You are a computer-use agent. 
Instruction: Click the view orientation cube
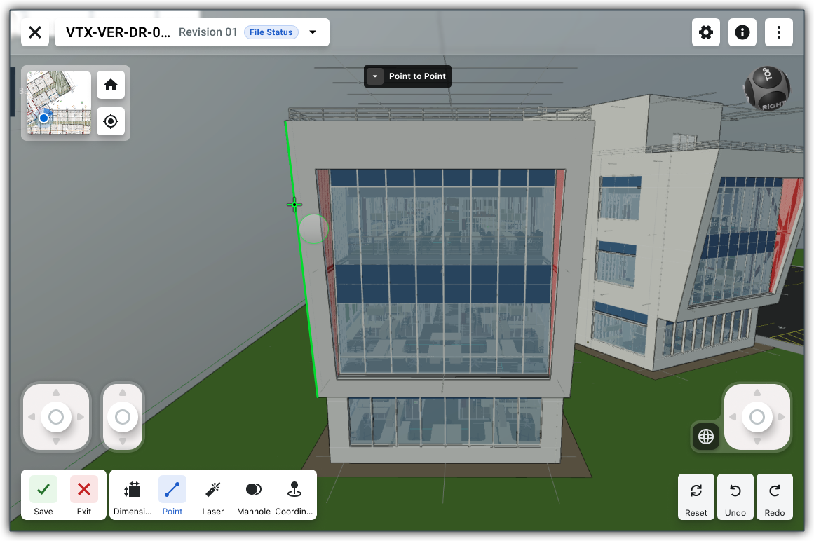[767, 88]
